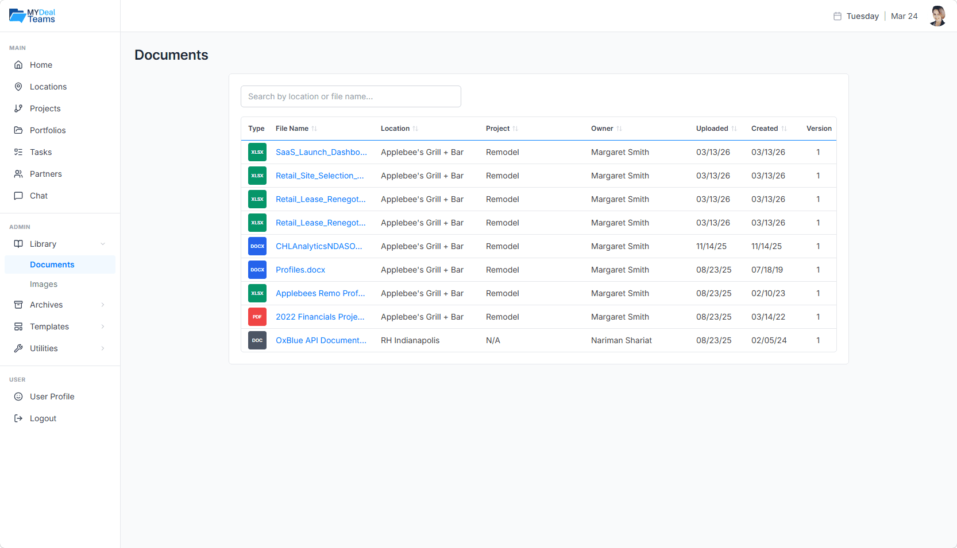
Task: Click the Partners people icon
Action: (19, 174)
